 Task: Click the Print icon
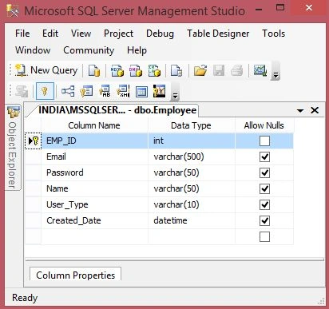coord(236,70)
